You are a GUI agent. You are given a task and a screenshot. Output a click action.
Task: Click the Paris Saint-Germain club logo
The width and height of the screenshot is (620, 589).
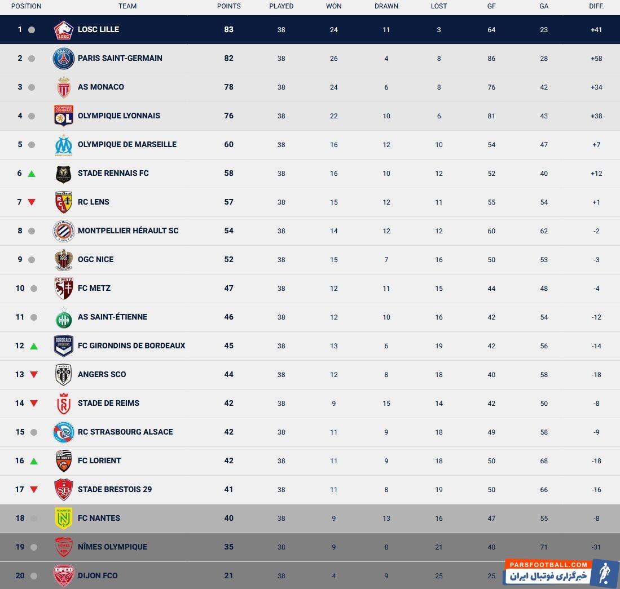(x=64, y=59)
